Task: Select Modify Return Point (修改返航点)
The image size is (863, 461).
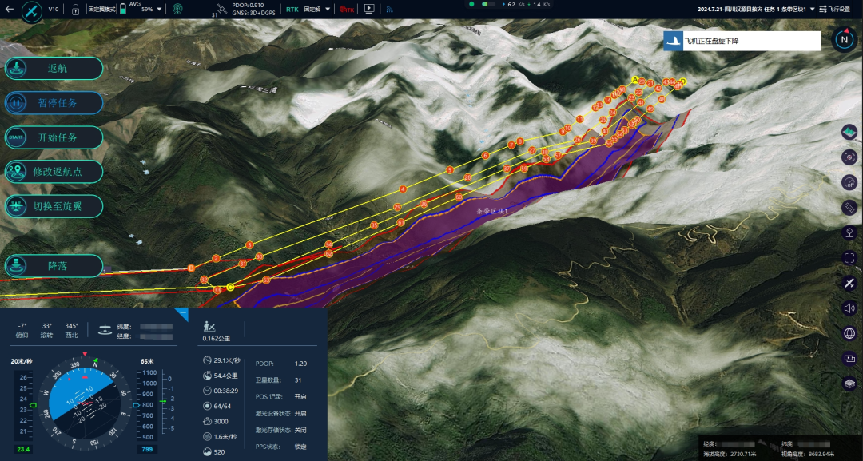Action: (54, 171)
